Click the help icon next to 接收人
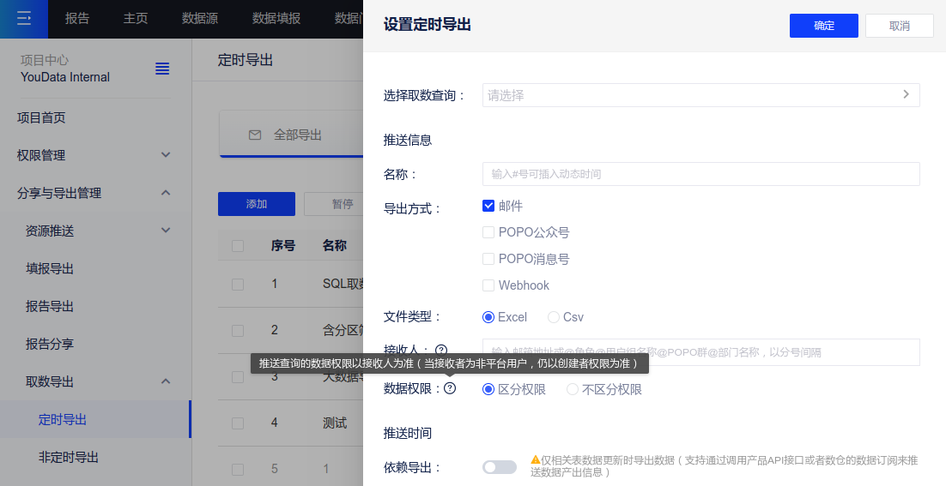Viewport: 946px width, 486px height. pyautogui.click(x=441, y=350)
